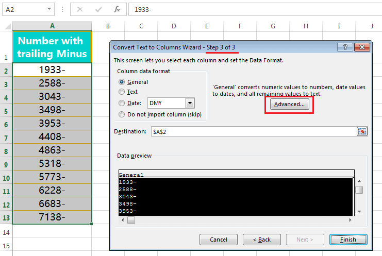Click cell containing 3953-
The image size is (382, 256).
click(x=52, y=124)
